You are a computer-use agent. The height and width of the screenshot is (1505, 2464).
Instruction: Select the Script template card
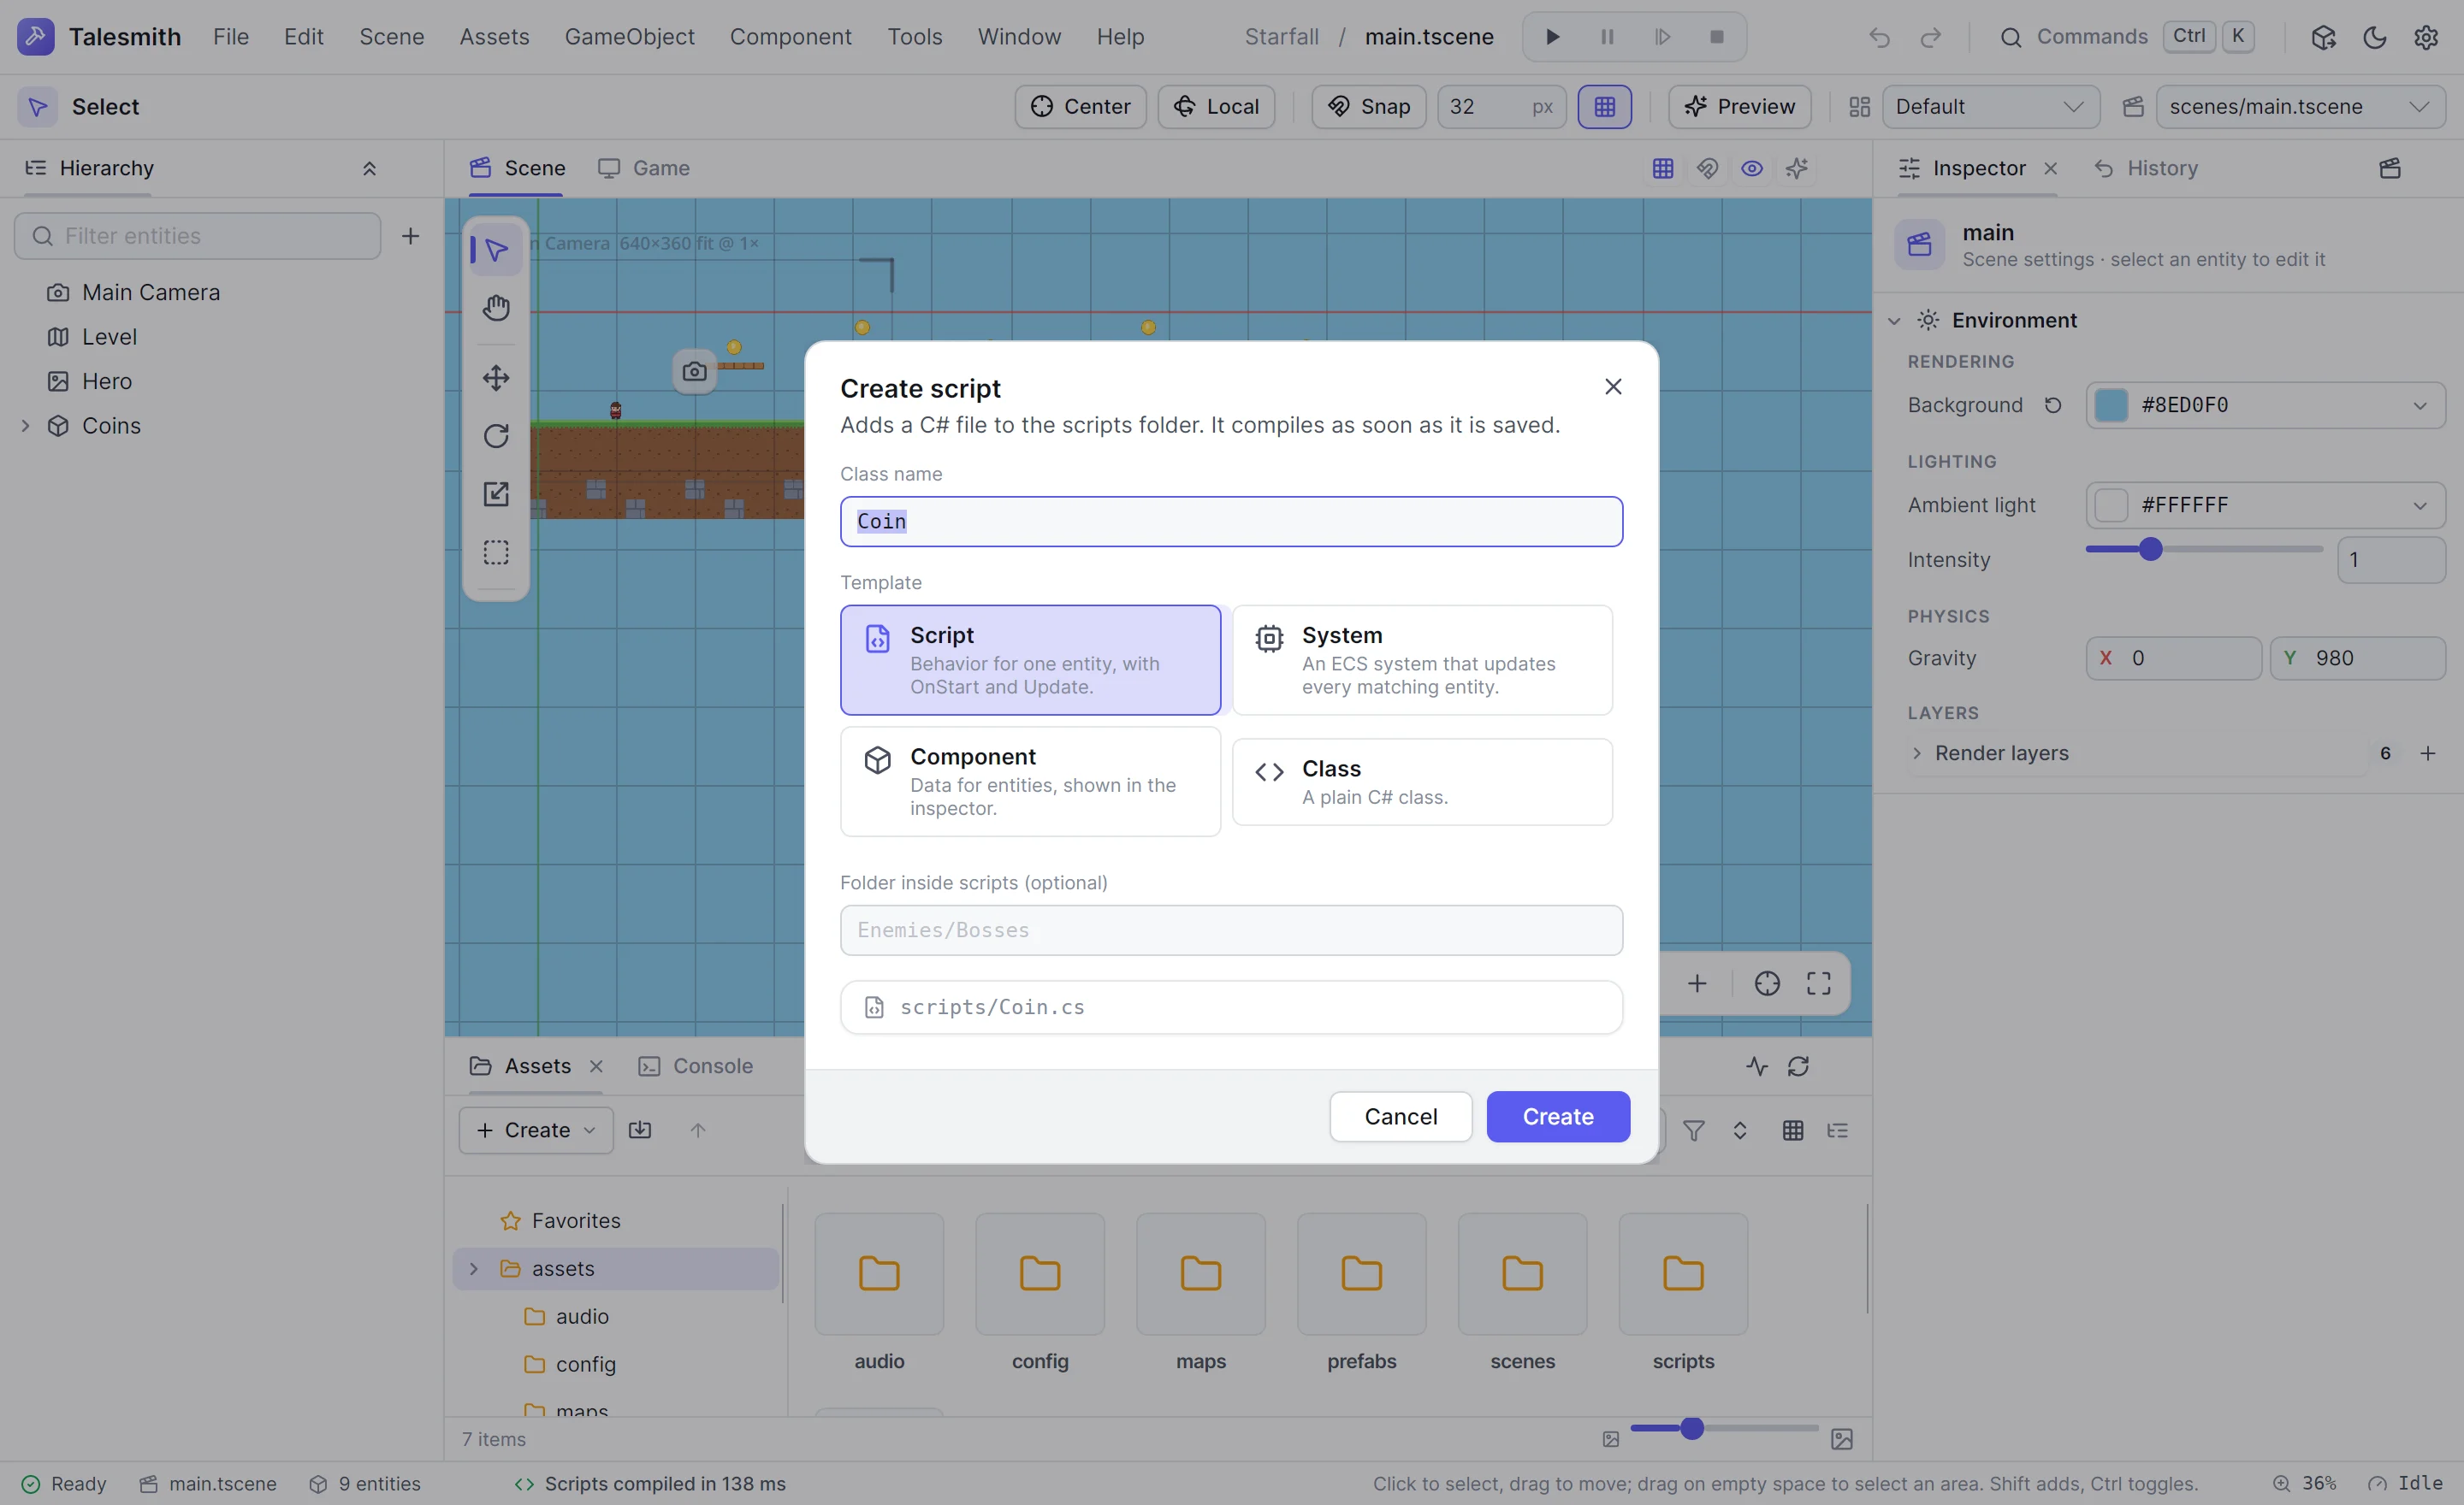coord(1030,659)
